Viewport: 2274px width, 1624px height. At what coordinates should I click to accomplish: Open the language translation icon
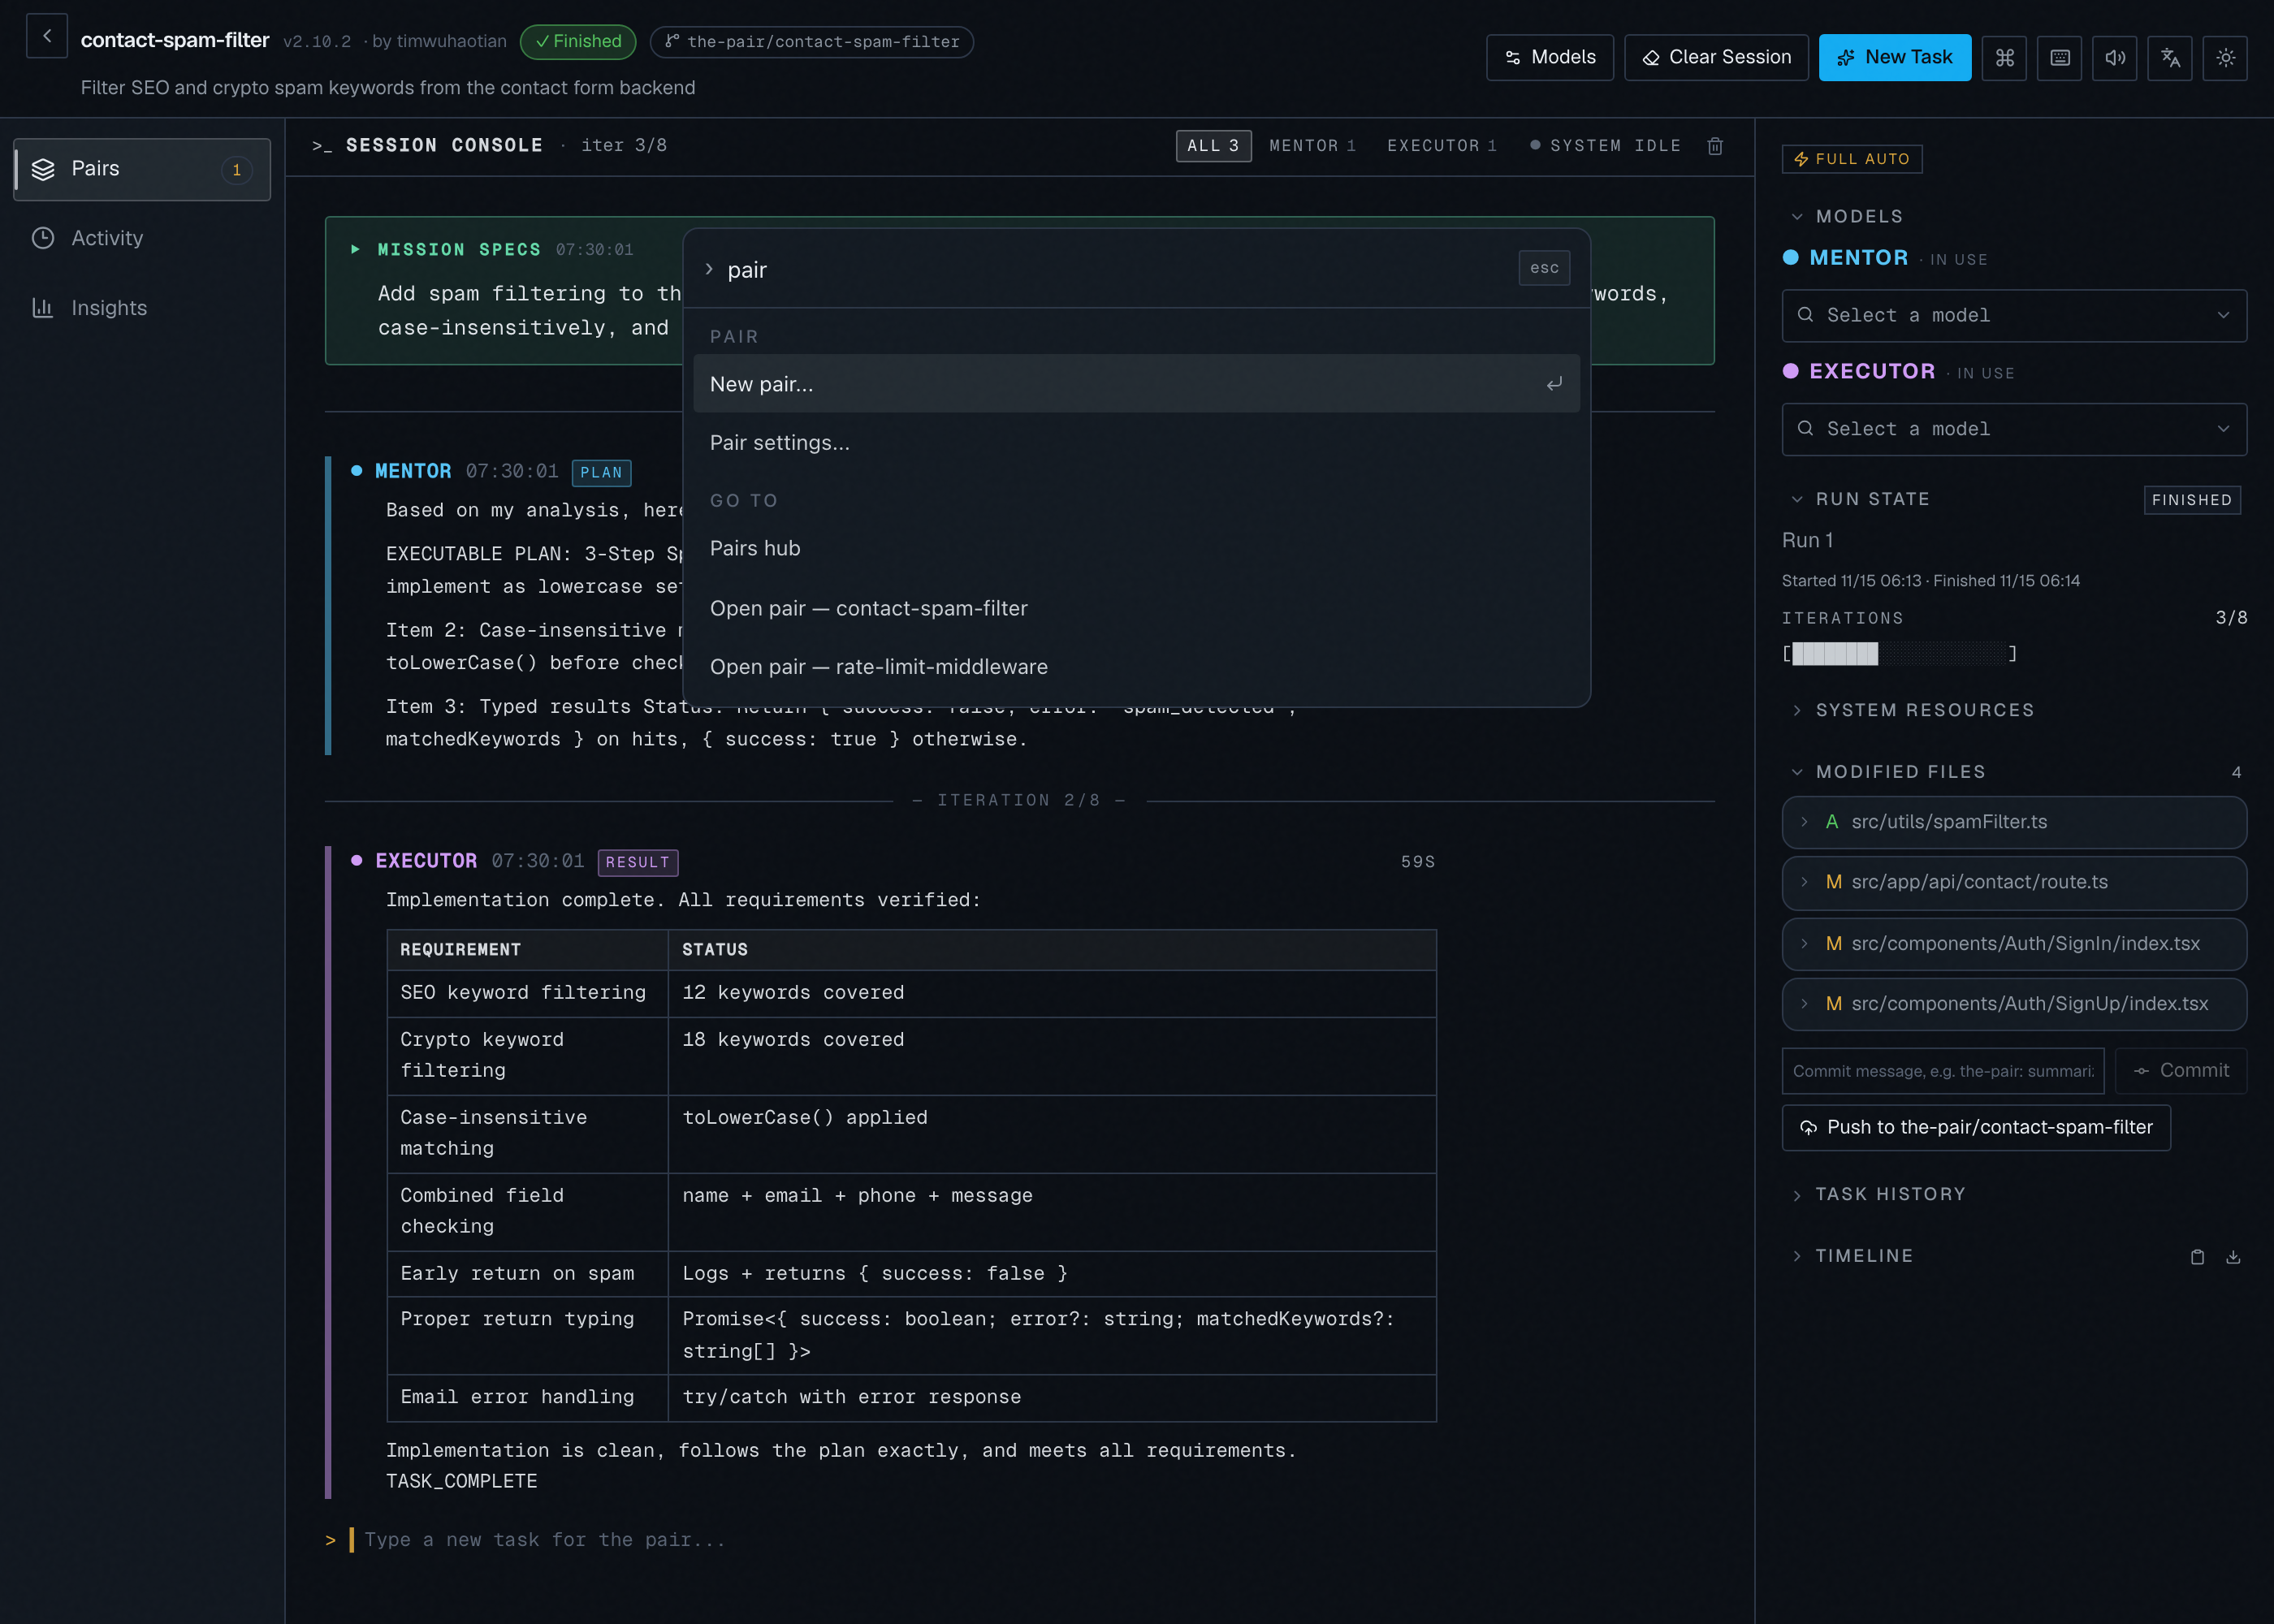click(2170, 57)
